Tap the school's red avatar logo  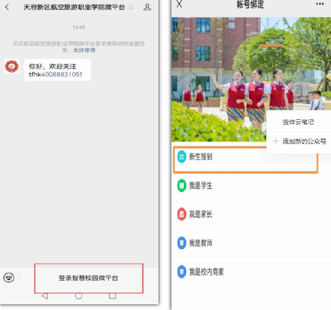[x=12, y=66]
